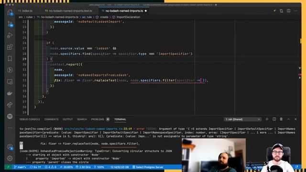306x172 pixels.
Task: Open the git graph circular icon view
Action: 10,70
